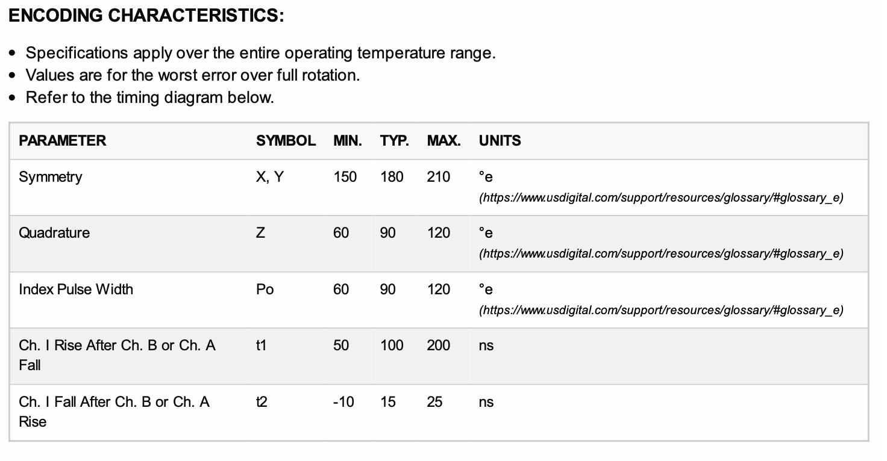Select the Symmetry parameter cell
Screen dimensions: 887x461
[x=51, y=177]
